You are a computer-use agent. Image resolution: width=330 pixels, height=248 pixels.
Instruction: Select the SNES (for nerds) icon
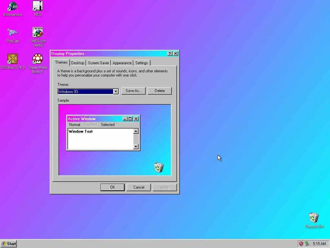pos(38,37)
